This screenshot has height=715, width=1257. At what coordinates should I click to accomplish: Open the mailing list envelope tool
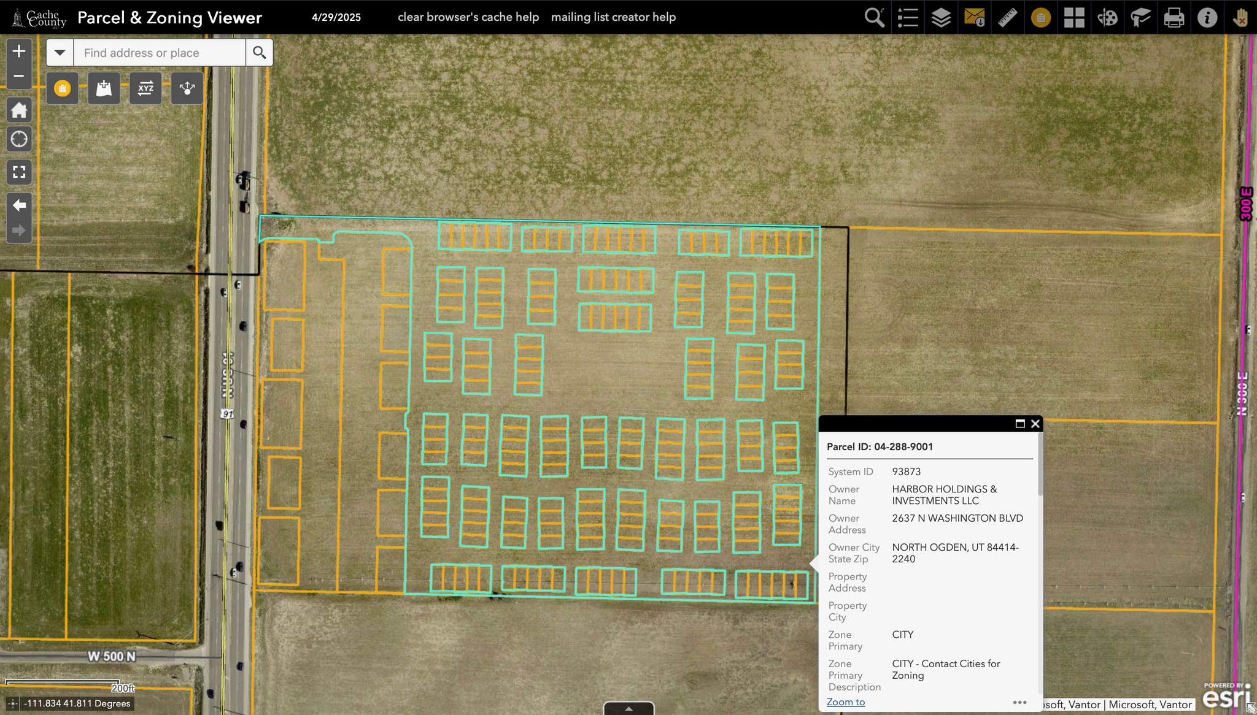click(x=974, y=17)
